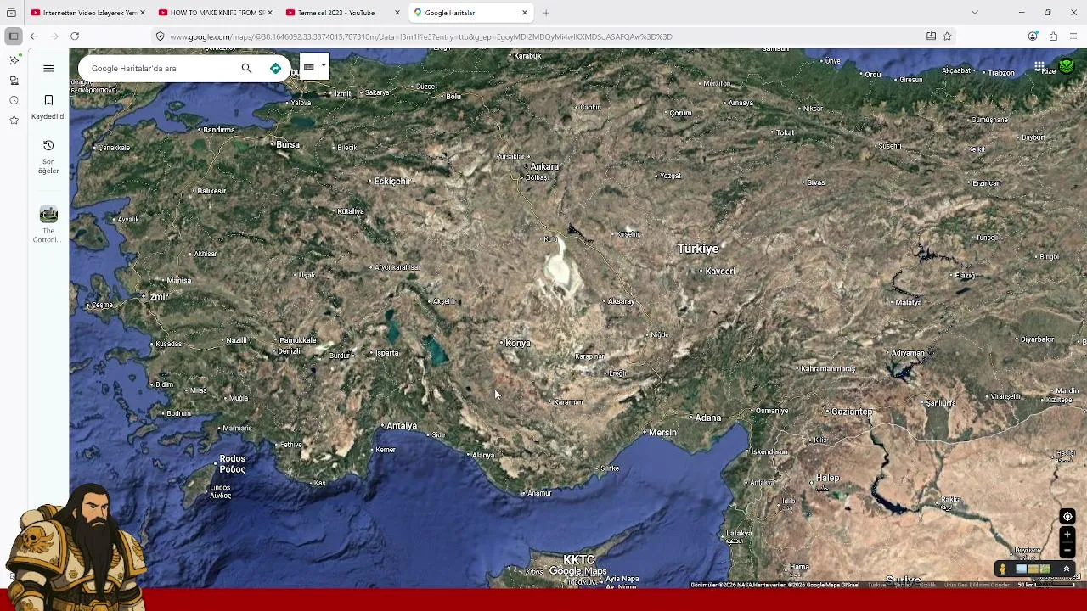Select the Street View pegman
This screenshot has width=1087, height=611.
pyautogui.click(x=1003, y=569)
